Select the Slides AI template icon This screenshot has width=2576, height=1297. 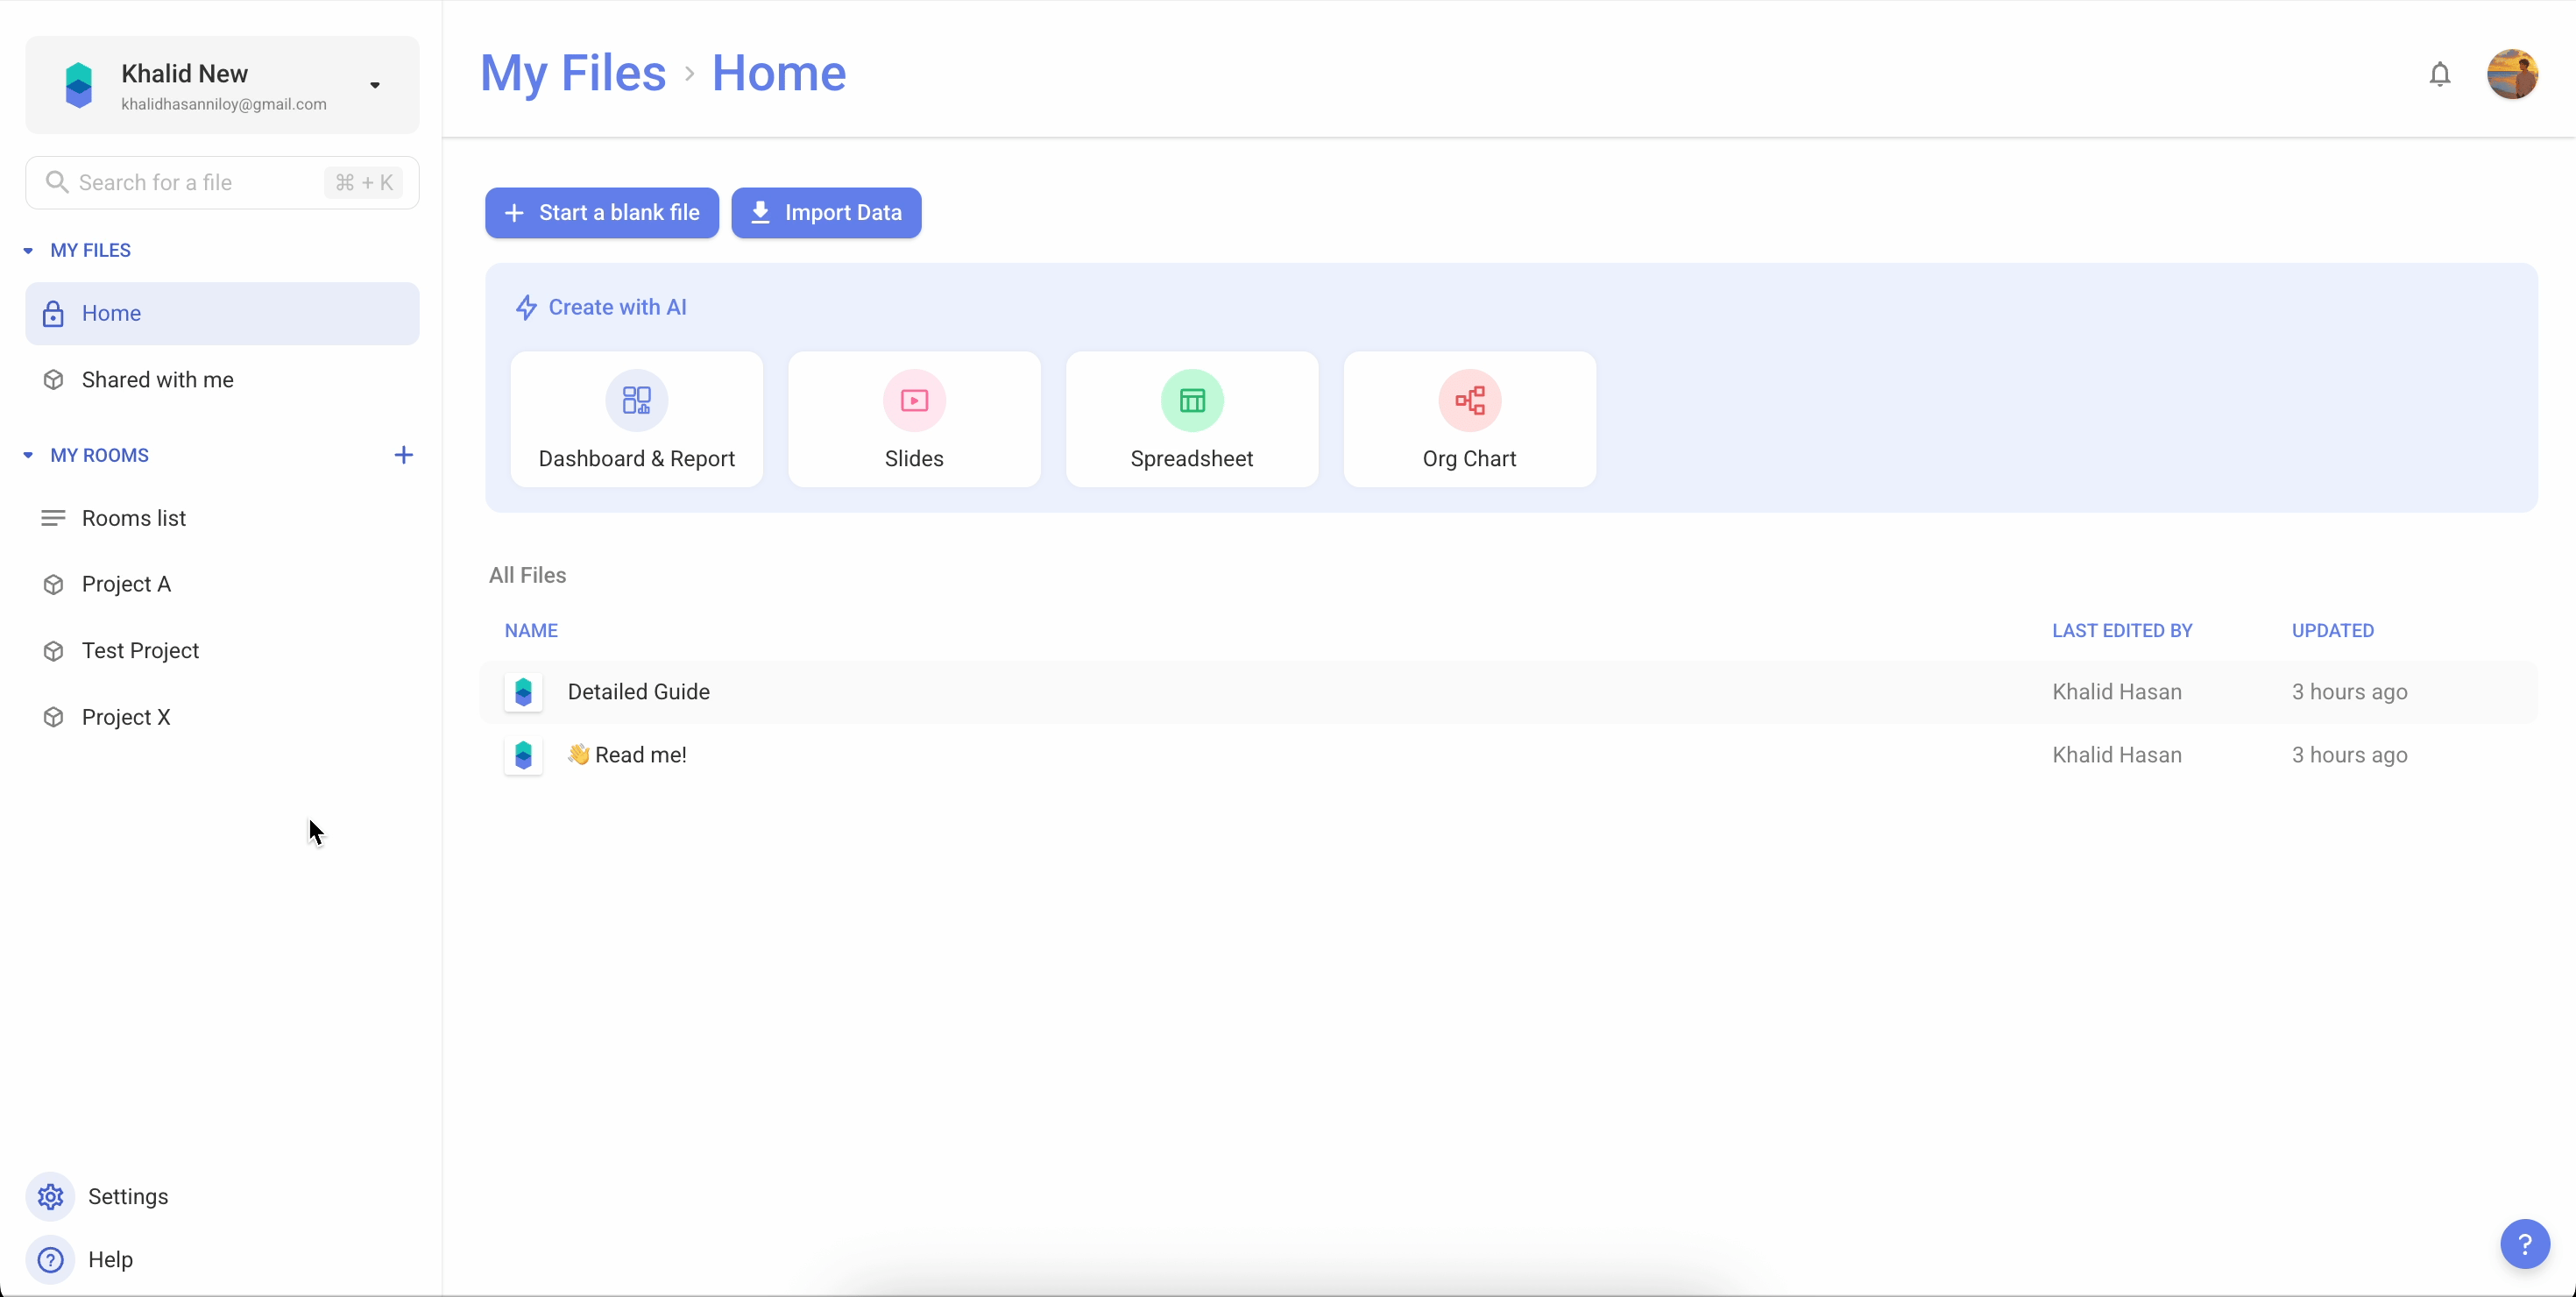[913, 401]
